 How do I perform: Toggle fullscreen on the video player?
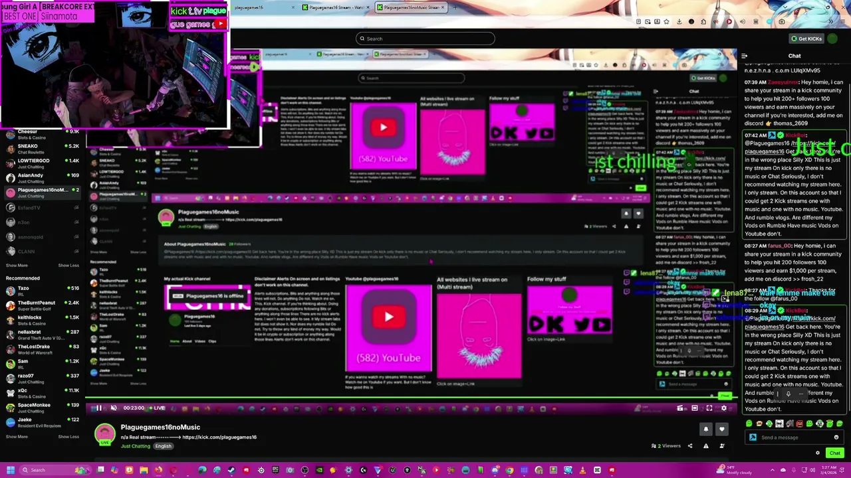pos(709,408)
